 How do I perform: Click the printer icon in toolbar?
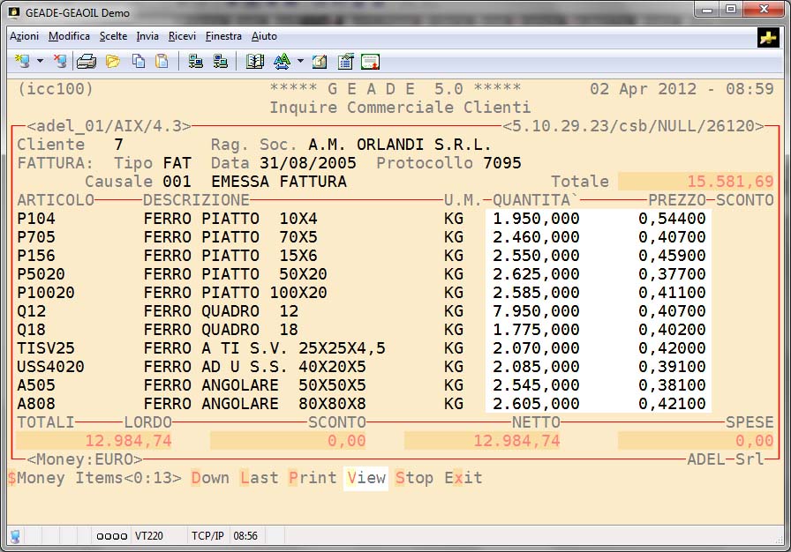tap(86, 62)
